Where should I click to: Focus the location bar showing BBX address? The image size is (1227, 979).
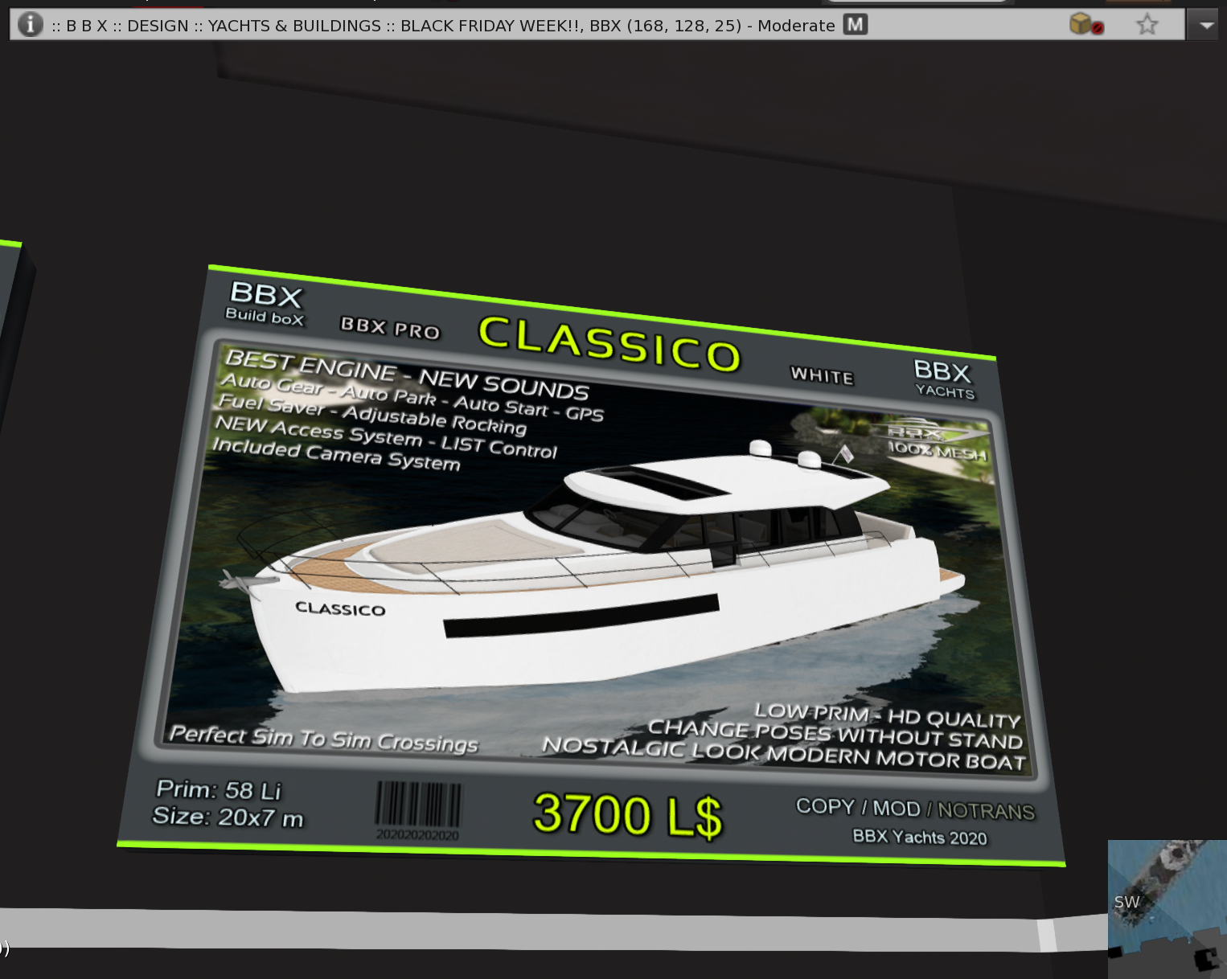597,25
